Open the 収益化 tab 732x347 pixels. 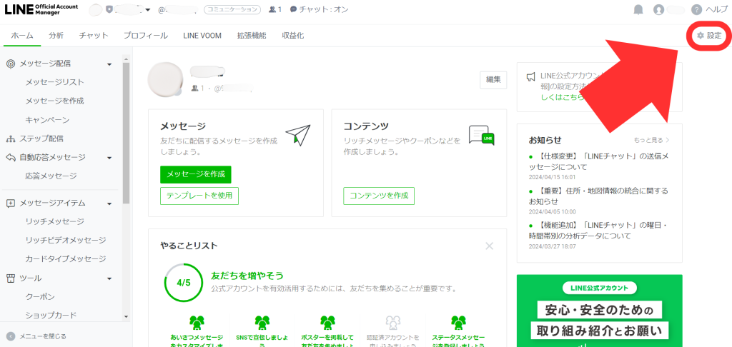[x=292, y=36]
